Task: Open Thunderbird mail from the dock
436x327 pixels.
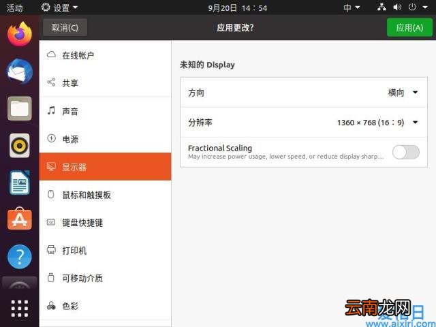Action: click(x=20, y=71)
